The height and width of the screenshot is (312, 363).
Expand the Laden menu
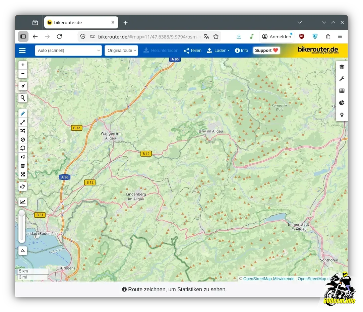[x=218, y=51]
